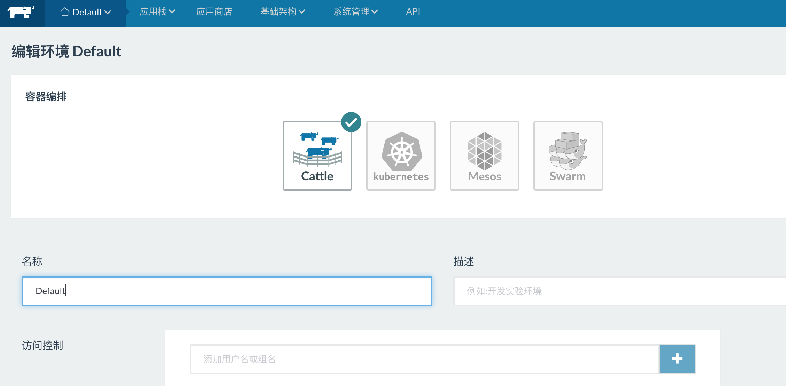Add member with the plus button
The height and width of the screenshot is (386, 786).
(x=677, y=359)
